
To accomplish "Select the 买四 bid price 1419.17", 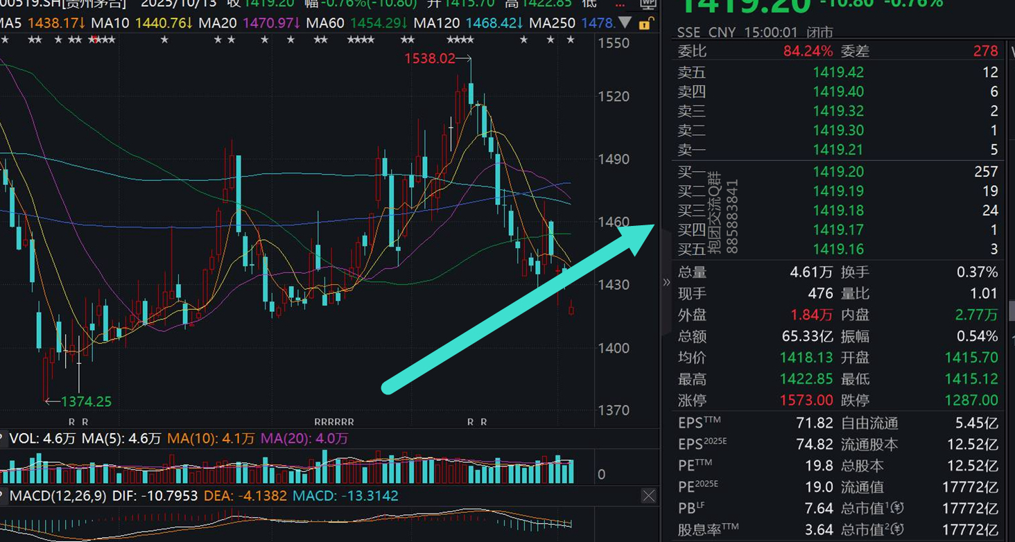I will [x=838, y=229].
